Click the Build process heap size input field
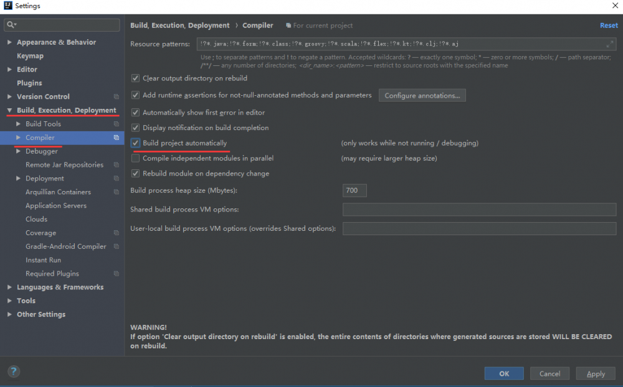The height and width of the screenshot is (387, 623). click(x=354, y=190)
